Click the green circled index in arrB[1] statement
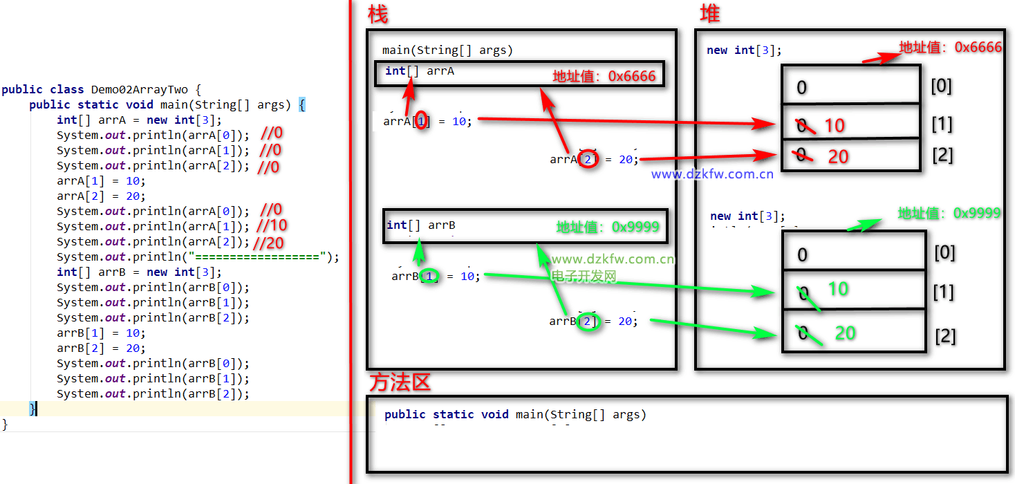The width and height of the screenshot is (1015, 484). (429, 277)
